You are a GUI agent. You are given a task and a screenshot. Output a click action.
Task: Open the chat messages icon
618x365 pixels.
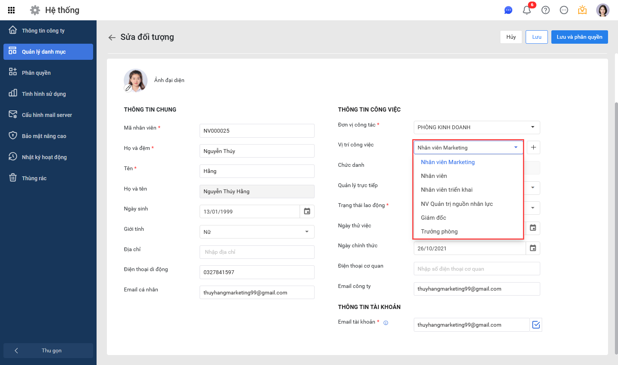(x=508, y=10)
